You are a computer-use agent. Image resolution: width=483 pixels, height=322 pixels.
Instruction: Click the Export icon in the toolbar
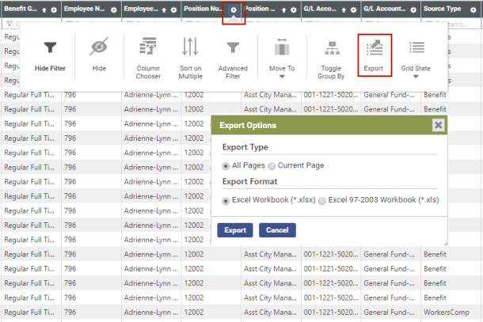(x=374, y=49)
